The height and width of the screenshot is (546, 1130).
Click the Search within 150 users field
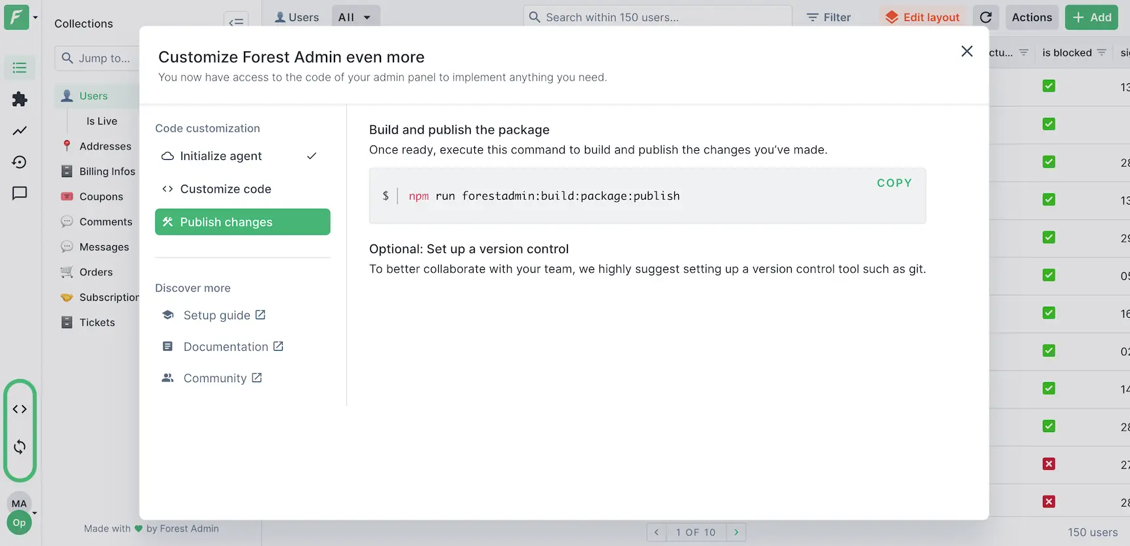(658, 17)
